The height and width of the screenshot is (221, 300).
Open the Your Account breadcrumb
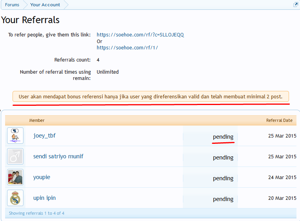pyautogui.click(x=45, y=5)
